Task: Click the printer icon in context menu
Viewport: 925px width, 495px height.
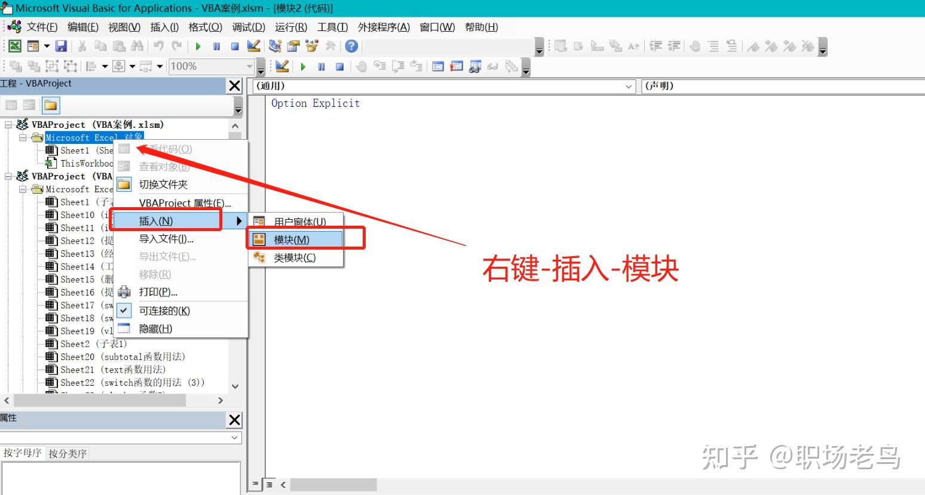Action: tap(124, 292)
